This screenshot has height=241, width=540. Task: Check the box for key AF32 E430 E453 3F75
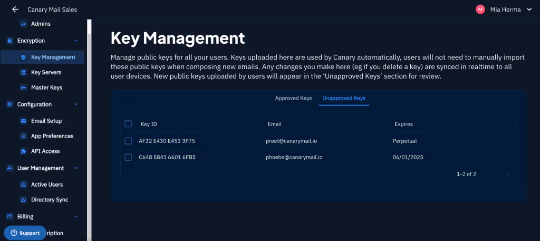click(x=128, y=141)
